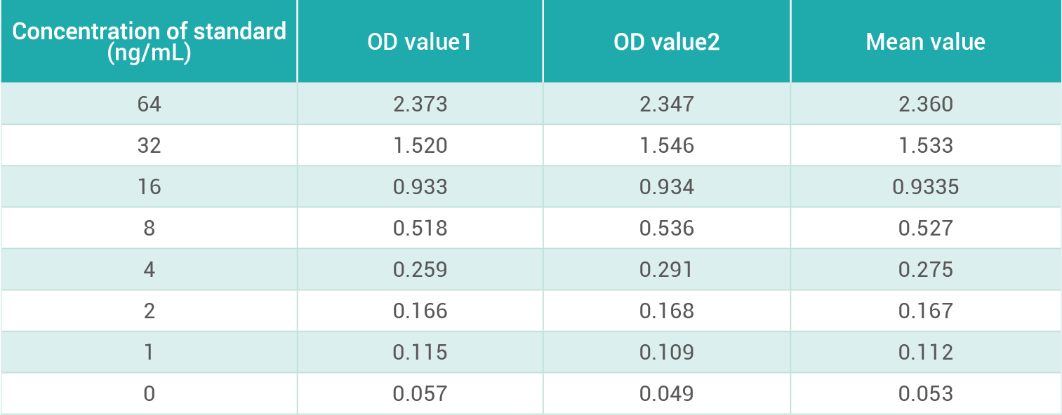Viewport: 1062px width, 415px height.
Task: Click the OD value2 cell showing 1.546
Action: pos(666,146)
